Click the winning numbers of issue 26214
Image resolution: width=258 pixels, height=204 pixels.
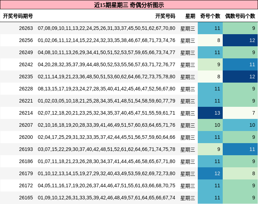coord(107,113)
